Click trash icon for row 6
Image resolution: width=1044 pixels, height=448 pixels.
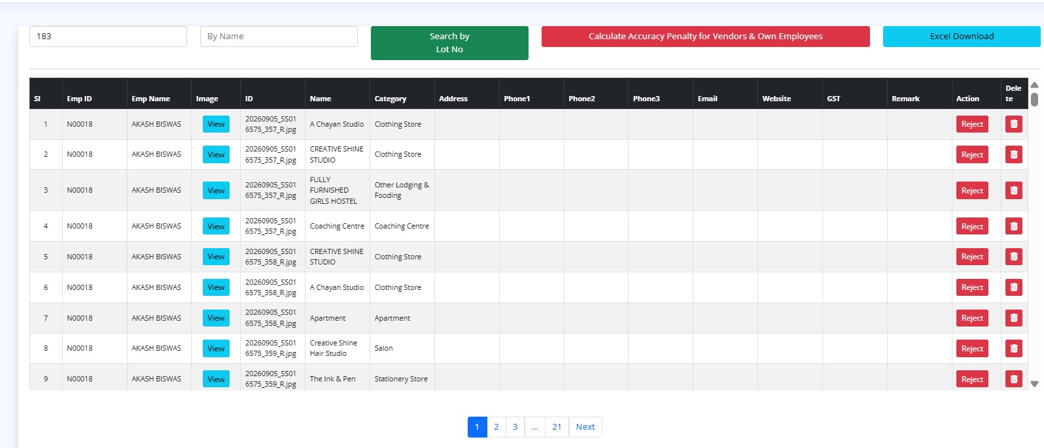click(x=1013, y=287)
